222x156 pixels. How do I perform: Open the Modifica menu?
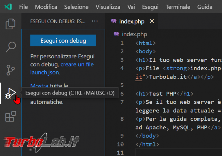coord(46,7)
